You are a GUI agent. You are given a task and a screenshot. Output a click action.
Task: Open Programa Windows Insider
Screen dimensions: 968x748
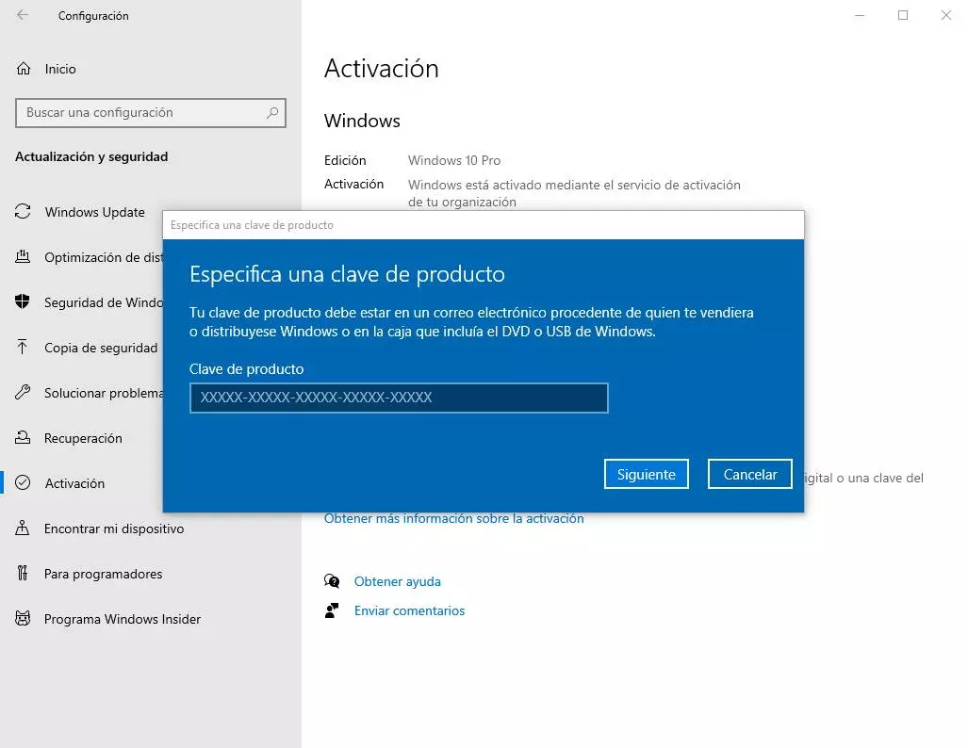click(x=123, y=619)
